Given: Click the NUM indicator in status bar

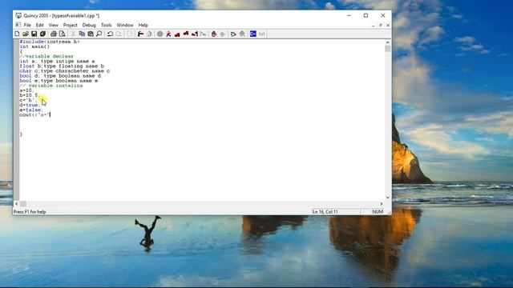Looking at the screenshot, I should (378, 212).
